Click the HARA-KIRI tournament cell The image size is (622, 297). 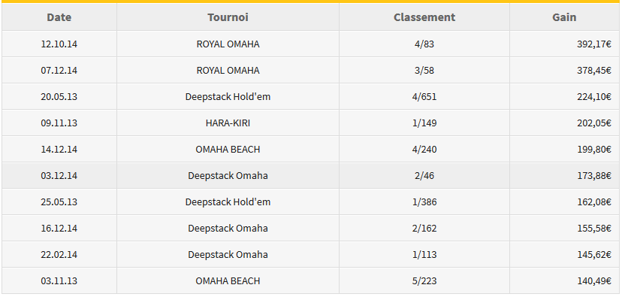coord(228,123)
